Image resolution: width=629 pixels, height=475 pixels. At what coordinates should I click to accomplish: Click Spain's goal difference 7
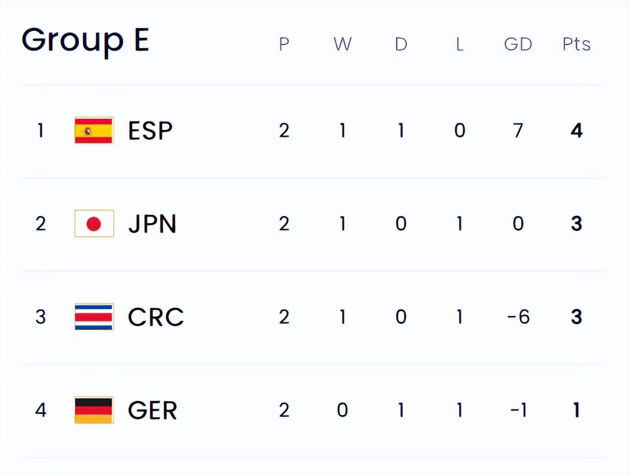(518, 131)
